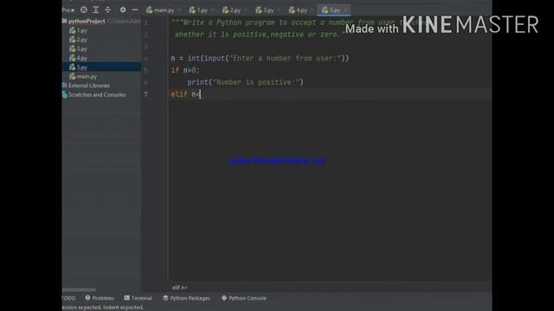
Task: Click the Python file icon on main.py tab
Action: [150, 10]
